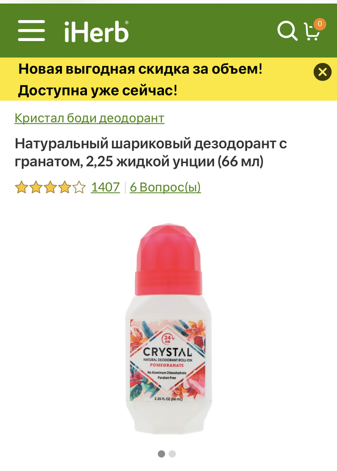Click the product title text
The image size is (337, 471).
pyautogui.click(x=151, y=152)
